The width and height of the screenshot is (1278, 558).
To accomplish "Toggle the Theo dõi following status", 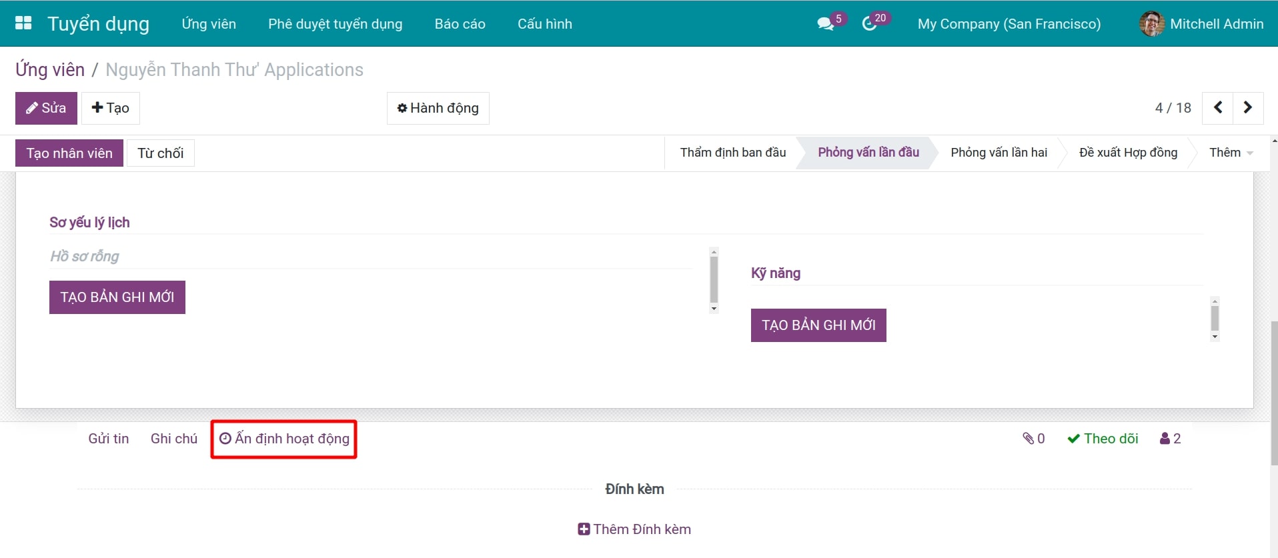I will click(x=1103, y=439).
